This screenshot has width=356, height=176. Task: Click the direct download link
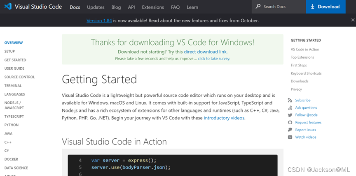coord(205,52)
